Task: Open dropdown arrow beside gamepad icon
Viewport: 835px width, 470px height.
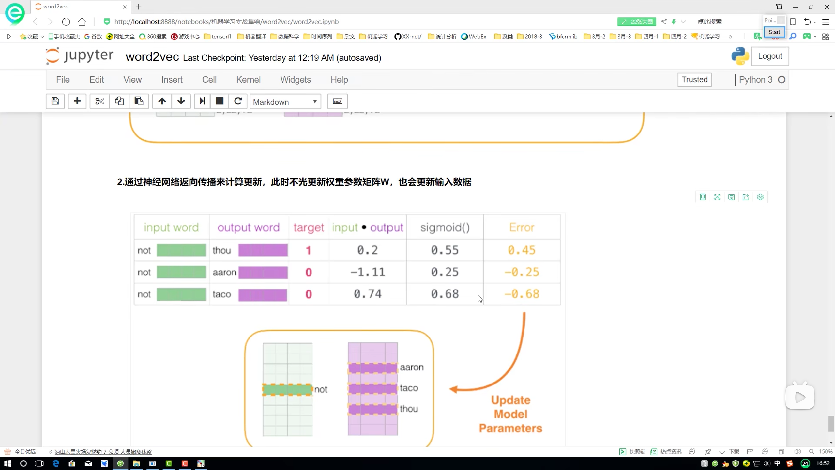Action: [x=815, y=37]
